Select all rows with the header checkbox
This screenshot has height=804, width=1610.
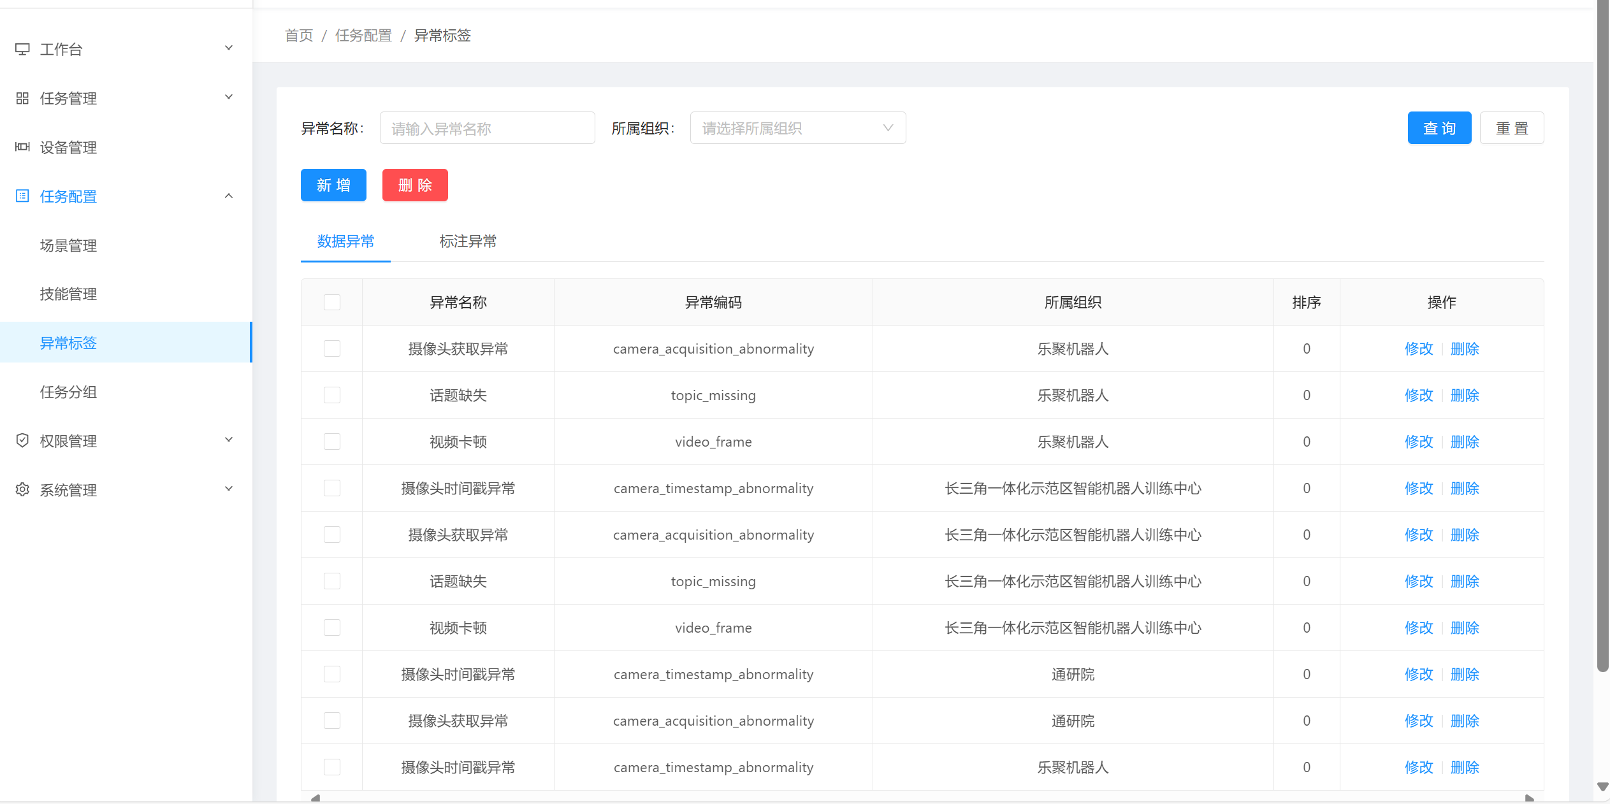click(x=332, y=302)
